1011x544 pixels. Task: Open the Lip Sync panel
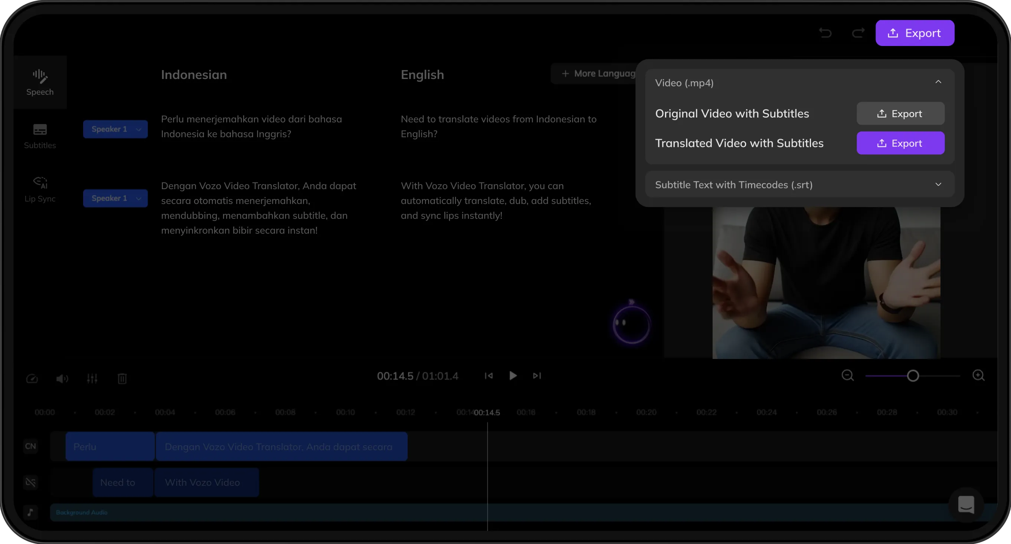pyautogui.click(x=40, y=189)
